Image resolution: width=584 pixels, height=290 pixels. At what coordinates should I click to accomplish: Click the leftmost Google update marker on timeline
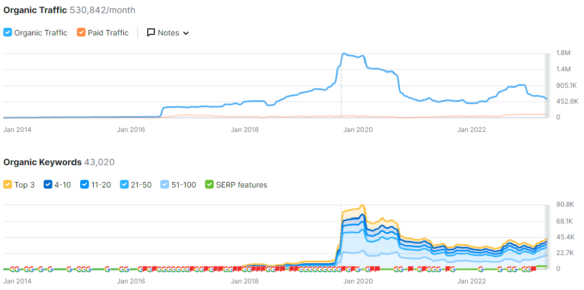[11, 269]
